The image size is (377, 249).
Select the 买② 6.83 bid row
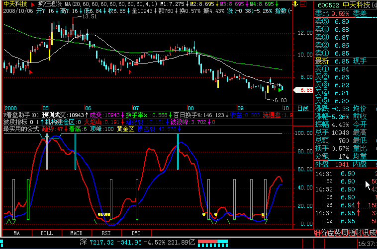coord(346,77)
